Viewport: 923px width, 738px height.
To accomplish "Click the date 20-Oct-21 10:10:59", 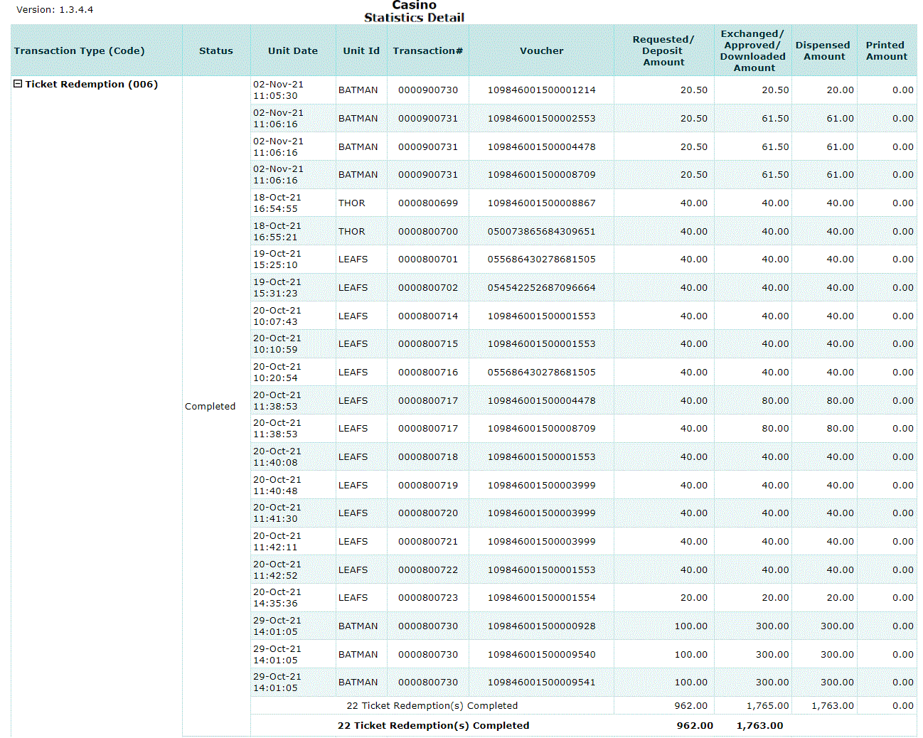I will point(277,344).
